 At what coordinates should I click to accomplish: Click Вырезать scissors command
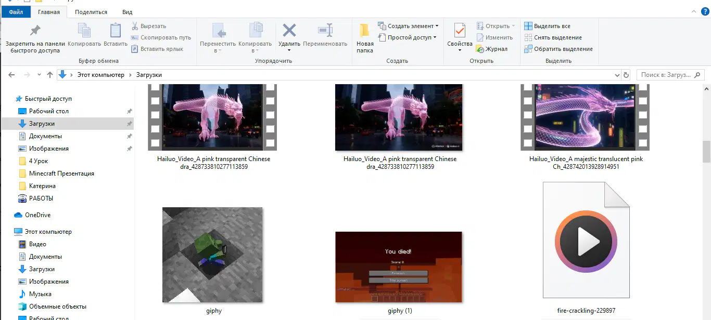(148, 26)
